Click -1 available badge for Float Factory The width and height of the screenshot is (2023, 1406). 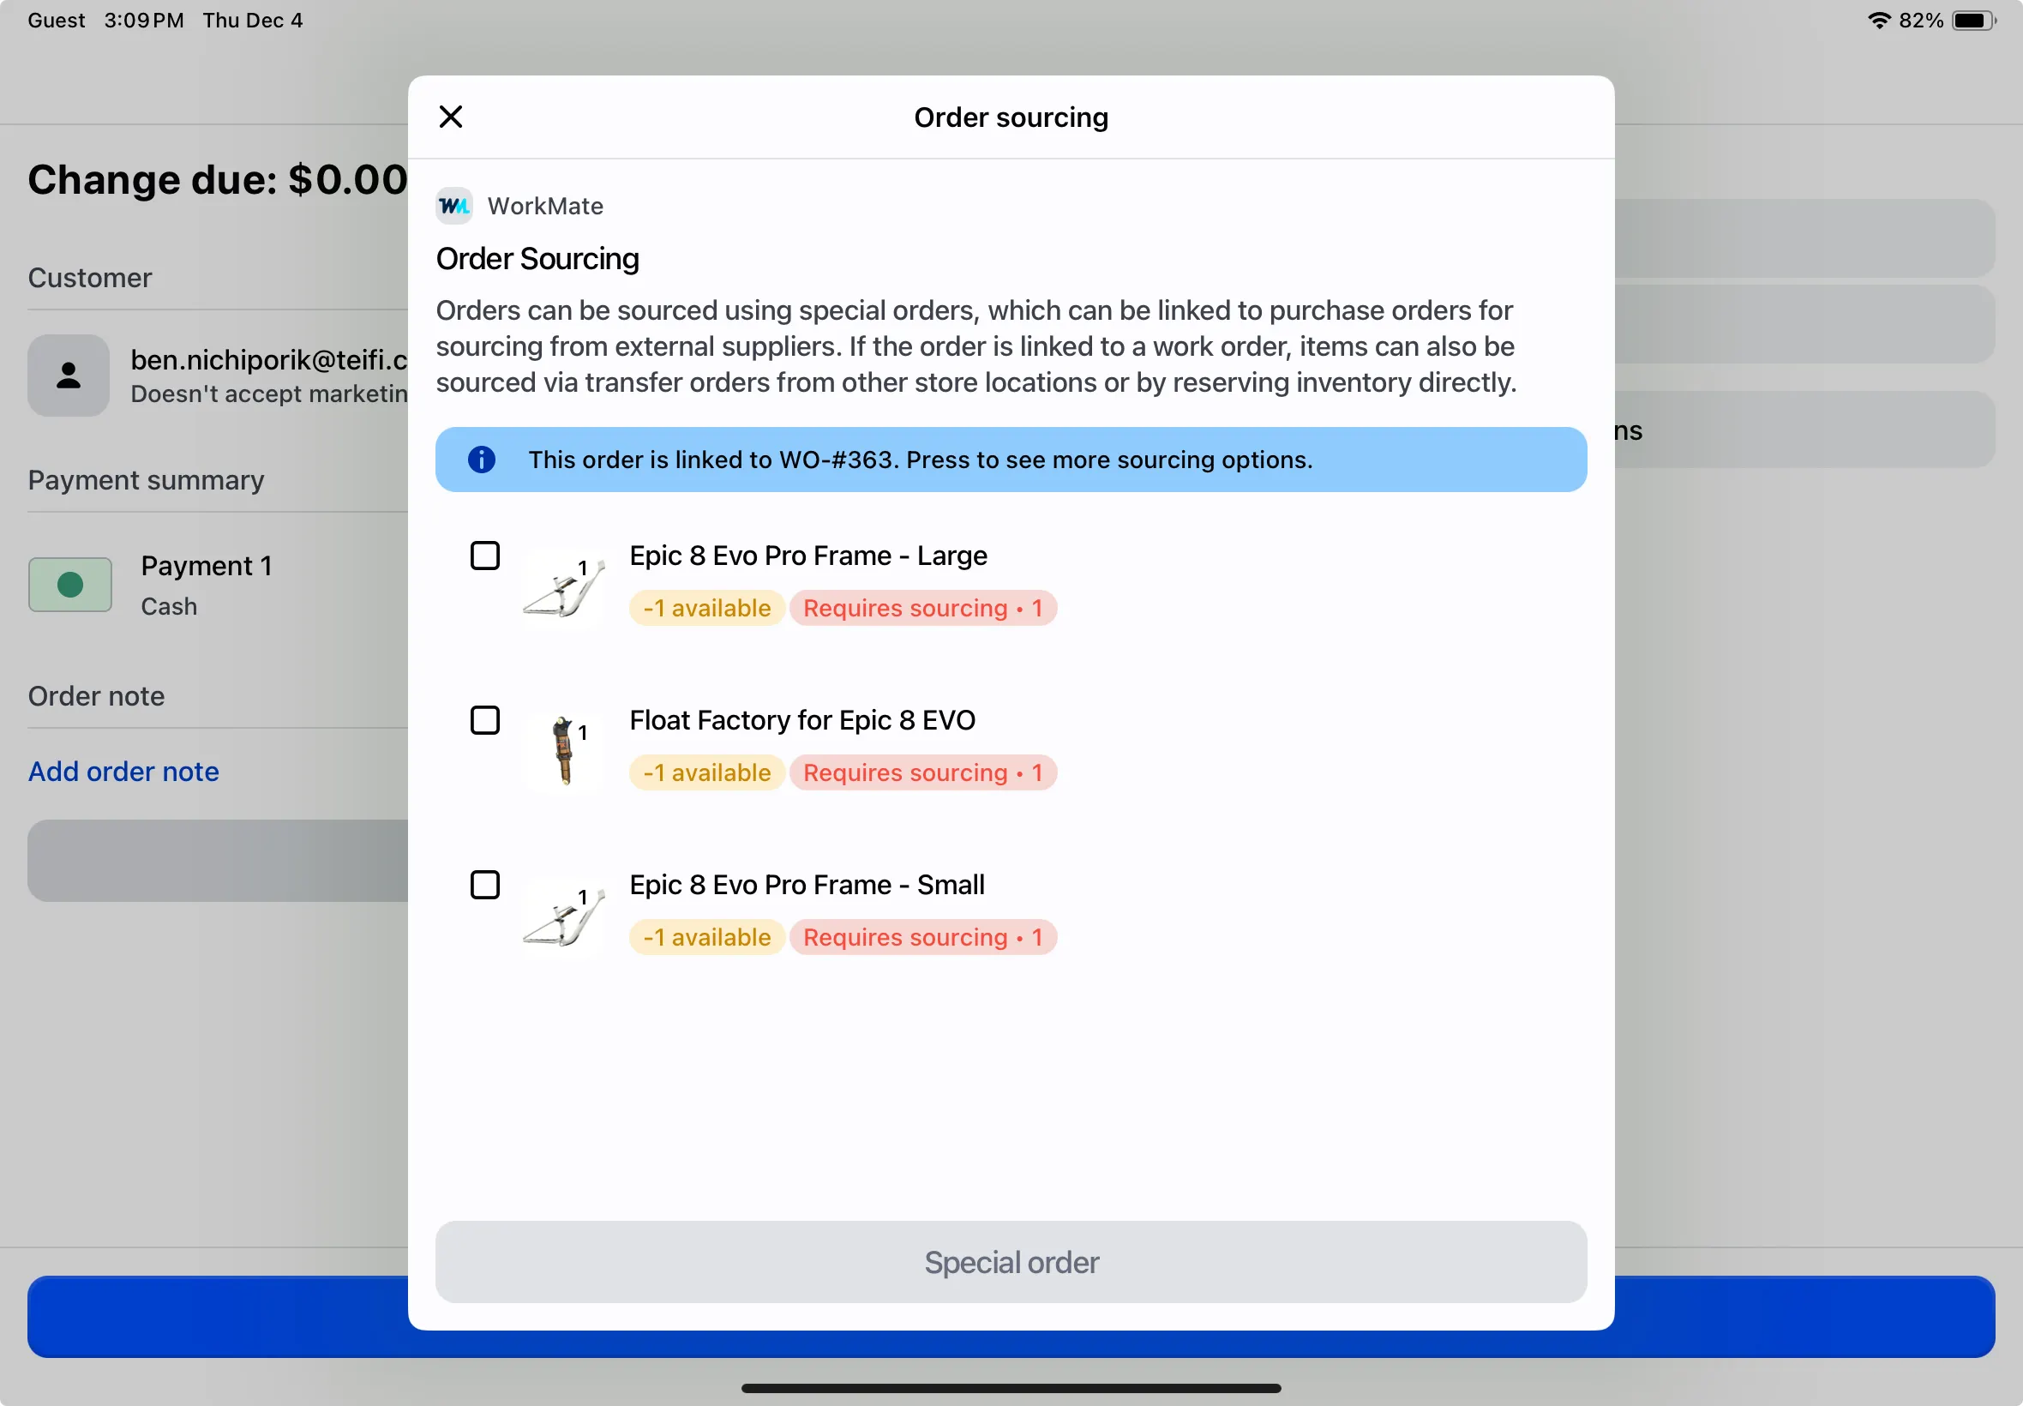(x=706, y=772)
